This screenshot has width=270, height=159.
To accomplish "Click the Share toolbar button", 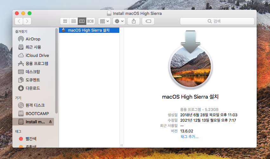I will pyautogui.click(x=134, y=21).
